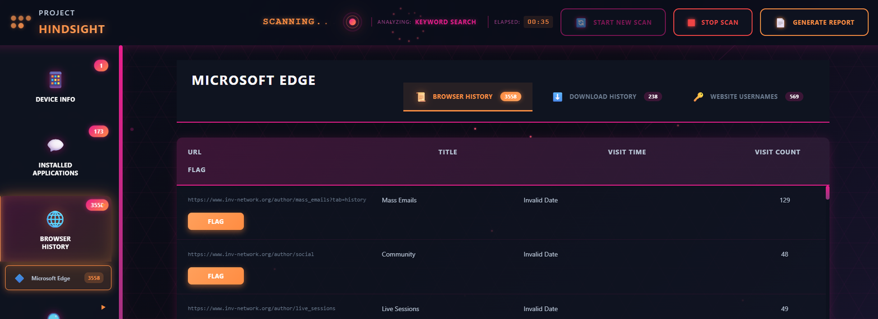The width and height of the screenshot is (878, 319).
Task: Generate the report
Action: coord(815,22)
